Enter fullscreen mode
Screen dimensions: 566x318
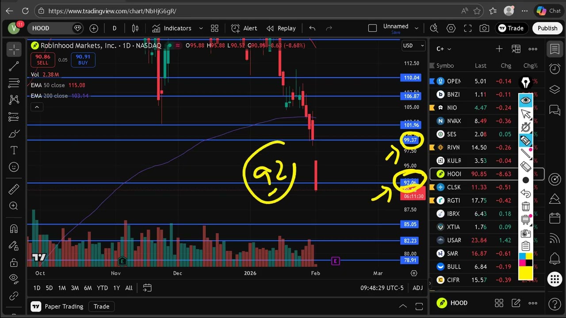[468, 28]
